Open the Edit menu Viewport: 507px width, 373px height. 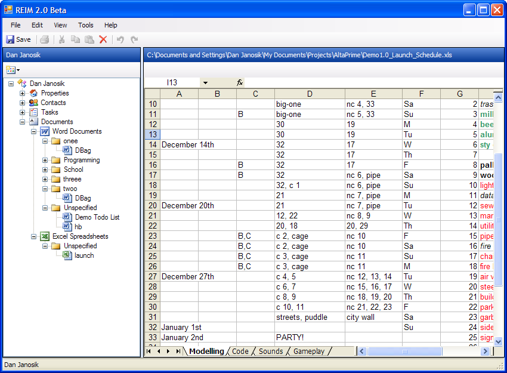click(x=37, y=25)
